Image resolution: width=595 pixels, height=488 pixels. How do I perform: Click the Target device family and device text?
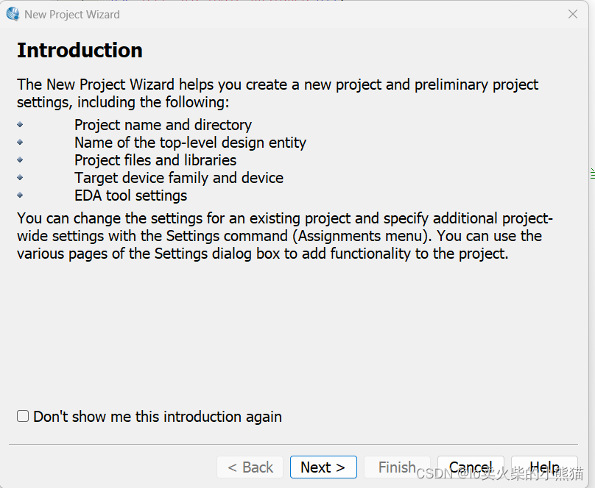tap(179, 178)
